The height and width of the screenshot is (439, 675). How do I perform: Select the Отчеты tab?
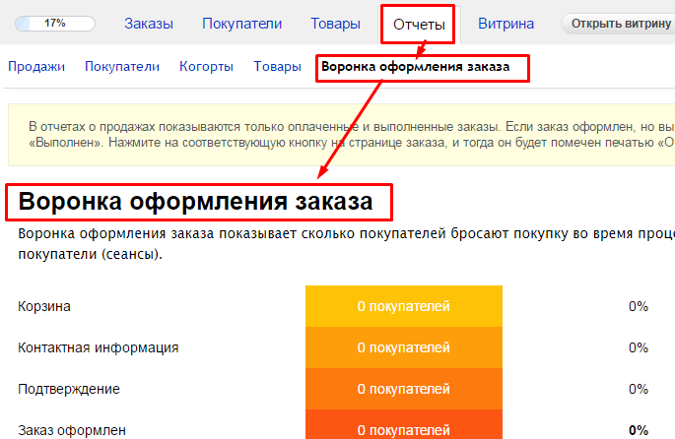click(x=419, y=25)
